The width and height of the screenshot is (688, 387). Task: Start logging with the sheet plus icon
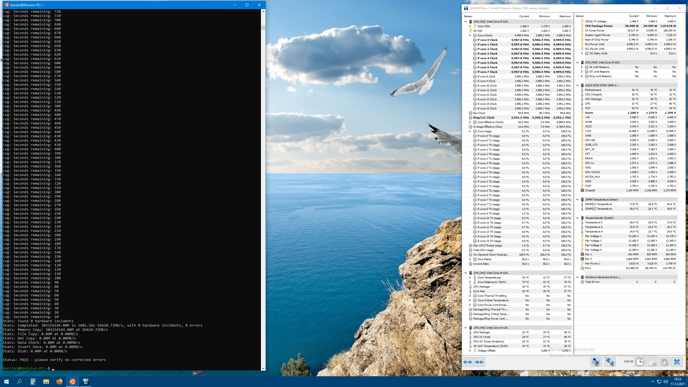tap(652, 362)
